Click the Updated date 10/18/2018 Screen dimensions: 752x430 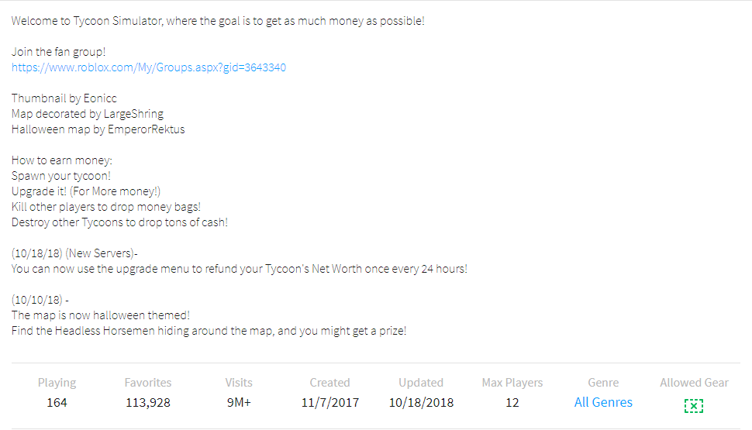(421, 403)
